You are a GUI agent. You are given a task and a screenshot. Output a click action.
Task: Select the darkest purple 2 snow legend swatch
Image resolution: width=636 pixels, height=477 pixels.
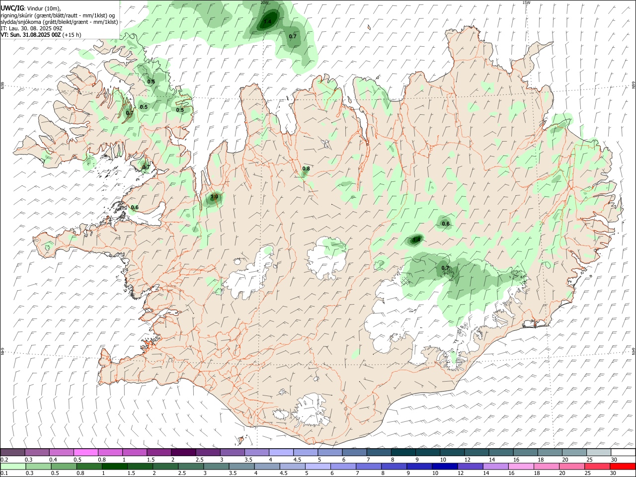[183, 453]
